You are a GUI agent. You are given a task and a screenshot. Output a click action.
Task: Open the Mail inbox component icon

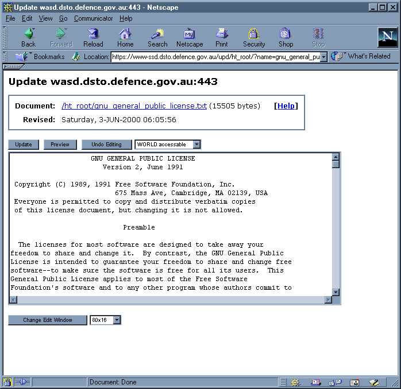[315, 382]
